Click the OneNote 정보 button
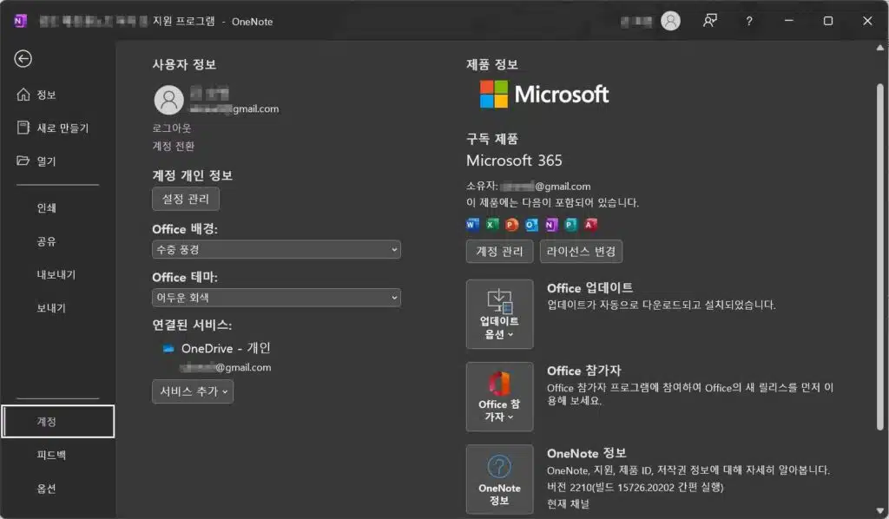The width and height of the screenshot is (889, 519). pyautogui.click(x=499, y=479)
